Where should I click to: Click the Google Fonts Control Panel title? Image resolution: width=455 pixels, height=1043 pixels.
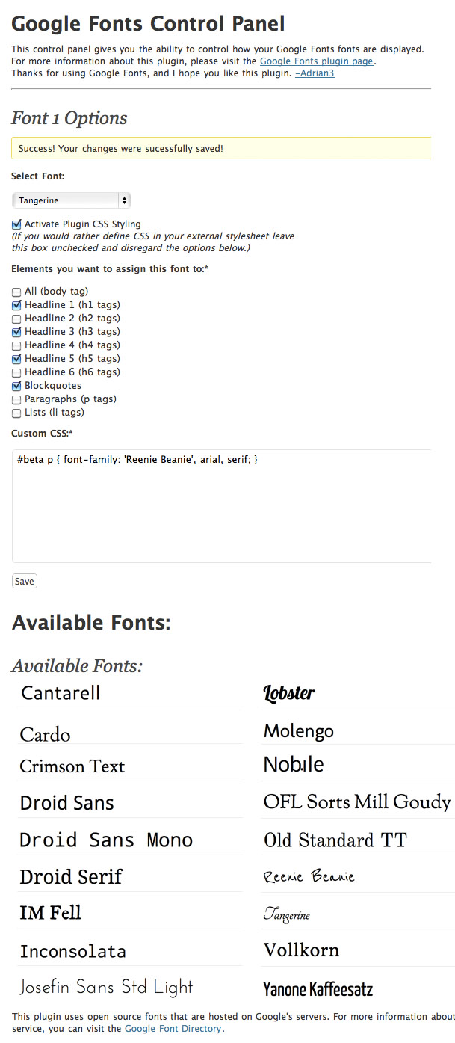(148, 24)
